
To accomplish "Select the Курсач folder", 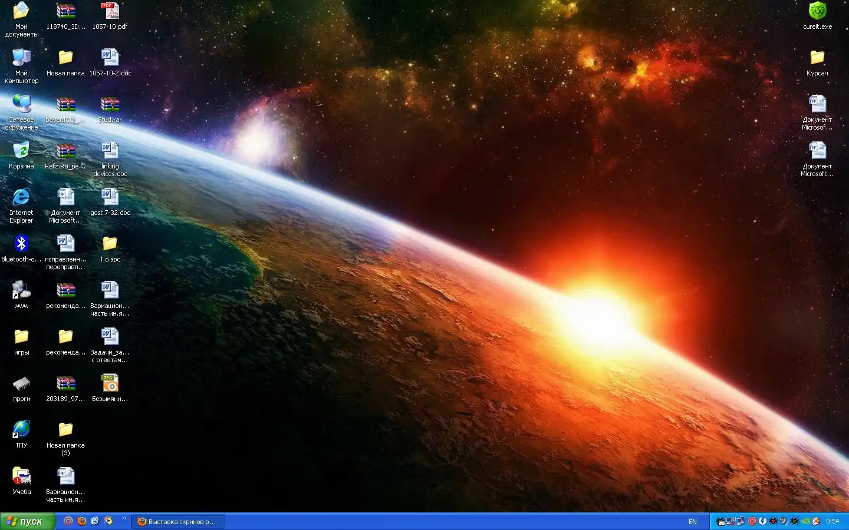I will [x=817, y=58].
